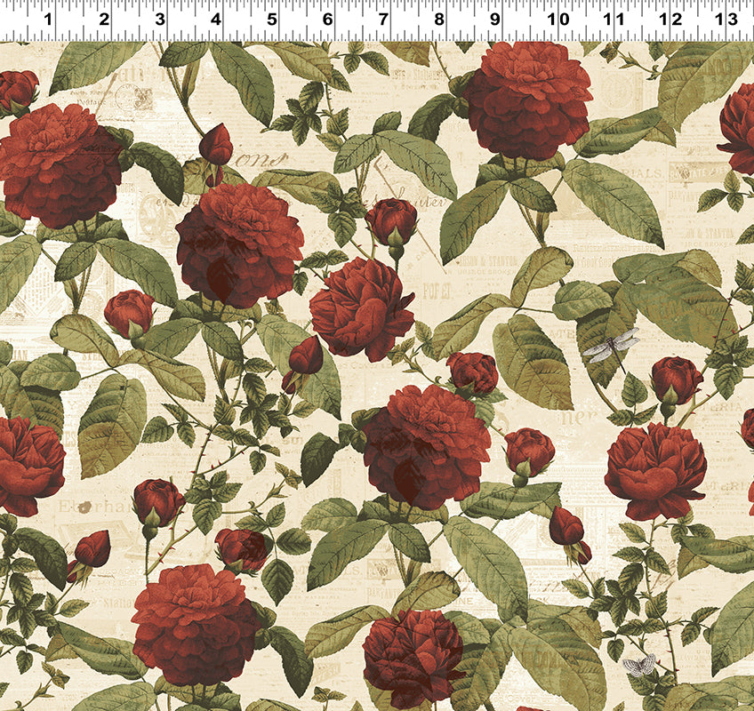The height and width of the screenshot is (711, 754).
Task: Select the 5 inch ruler mark
Action: point(271,19)
